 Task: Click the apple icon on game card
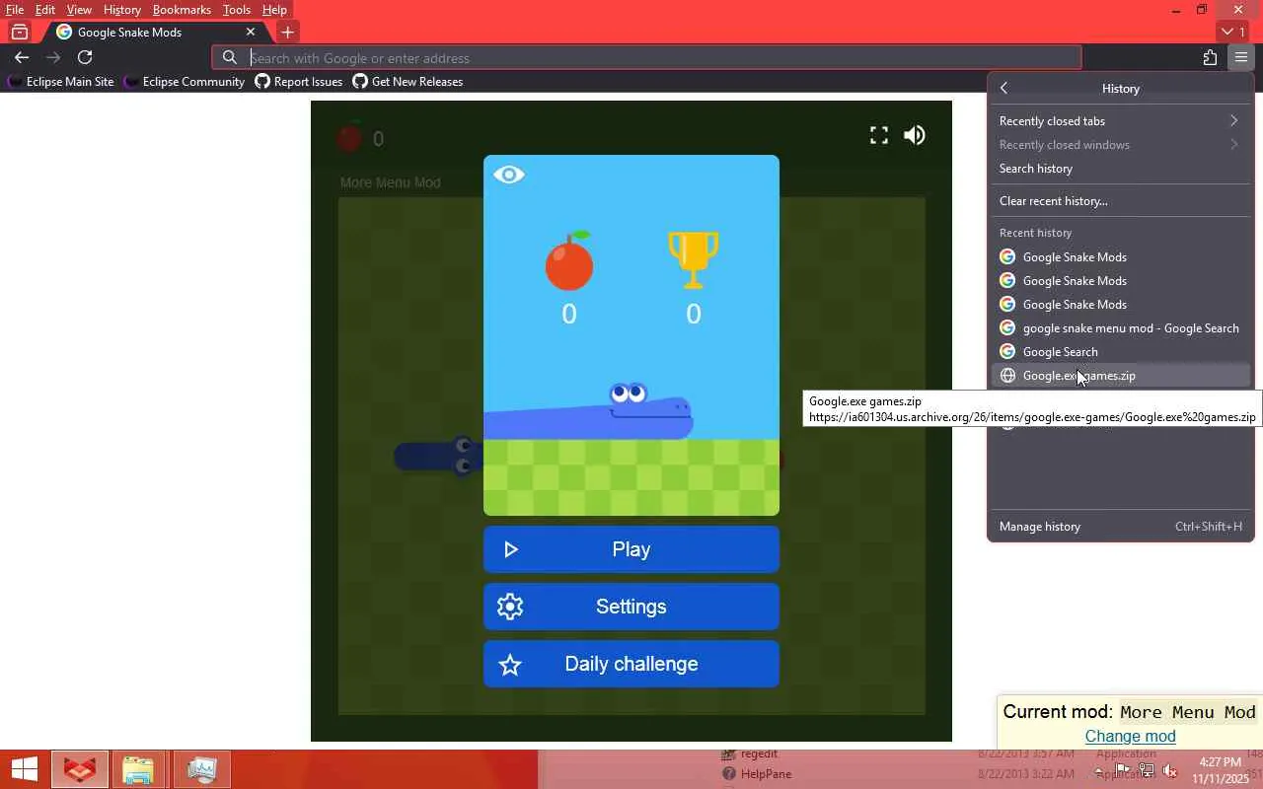click(x=569, y=260)
